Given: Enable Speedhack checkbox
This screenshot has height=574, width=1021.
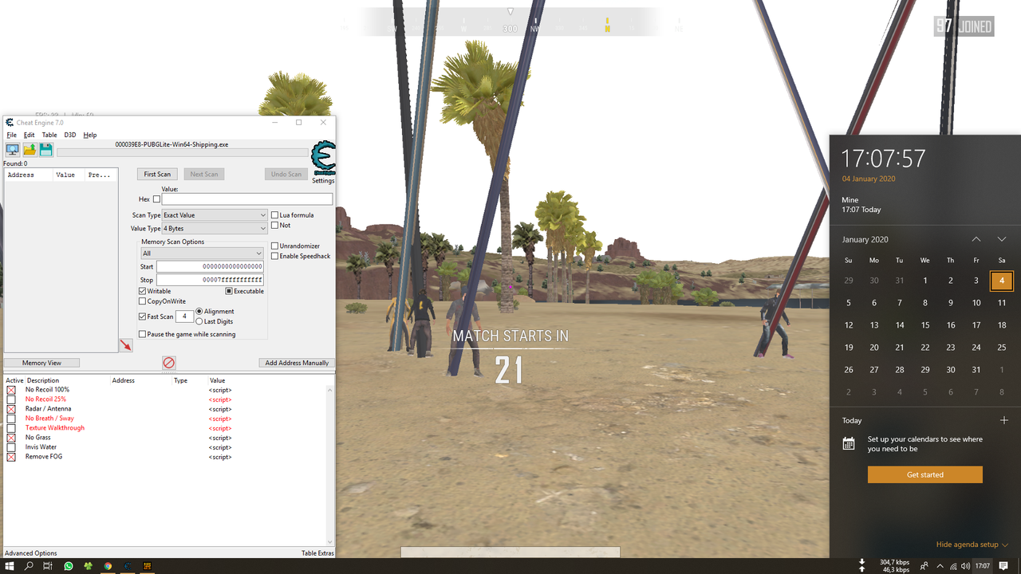Looking at the screenshot, I should 275,256.
